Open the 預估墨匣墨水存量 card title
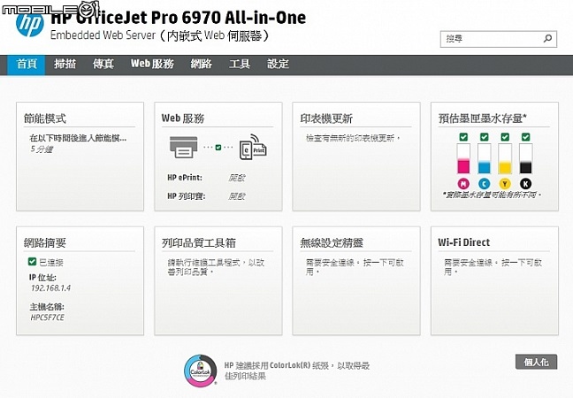 pyautogui.click(x=483, y=119)
